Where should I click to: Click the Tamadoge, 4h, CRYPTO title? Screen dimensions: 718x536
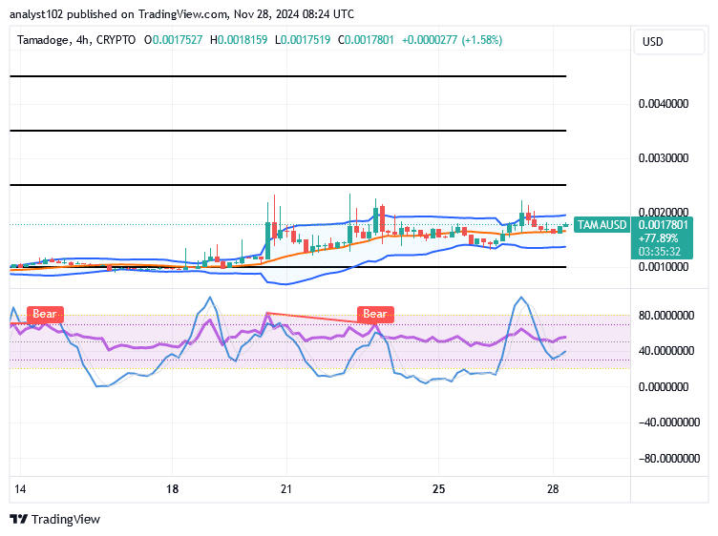76,40
